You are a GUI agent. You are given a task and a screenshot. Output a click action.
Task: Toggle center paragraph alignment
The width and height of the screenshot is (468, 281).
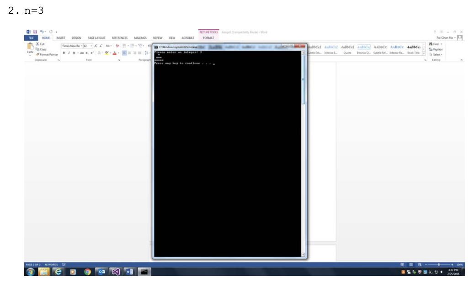pyautogui.click(x=130, y=53)
